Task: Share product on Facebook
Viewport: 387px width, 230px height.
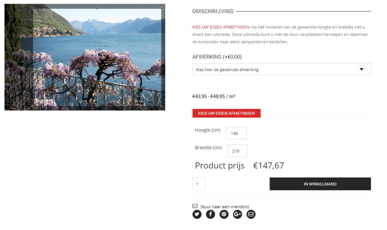Action: [211, 214]
